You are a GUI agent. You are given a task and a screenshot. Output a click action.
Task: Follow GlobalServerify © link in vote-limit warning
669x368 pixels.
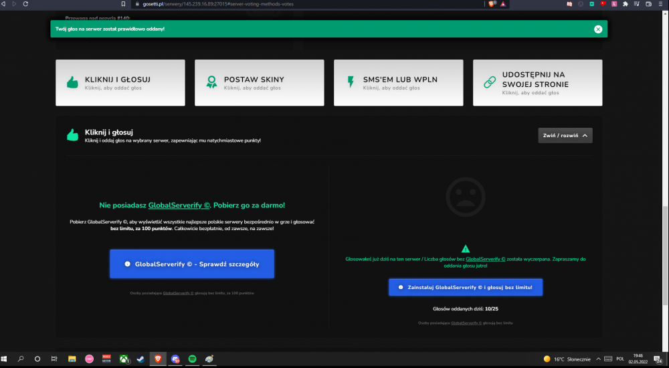pos(485,259)
